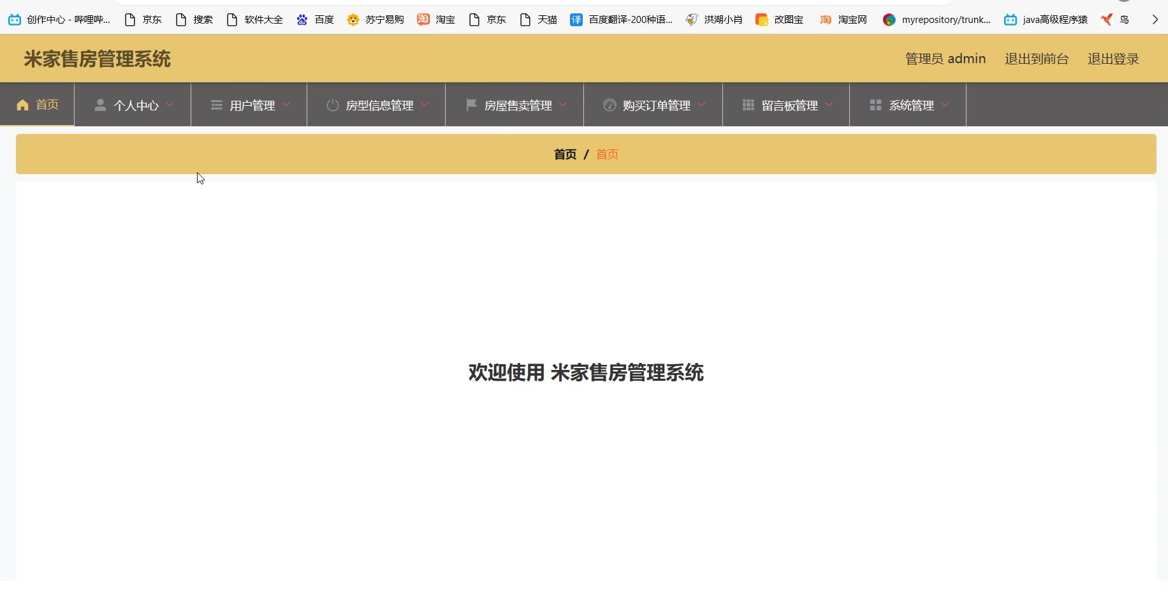The image size is (1168, 597).
Task: Expand the 个人中心 dropdown arrow
Action: point(170,105)
